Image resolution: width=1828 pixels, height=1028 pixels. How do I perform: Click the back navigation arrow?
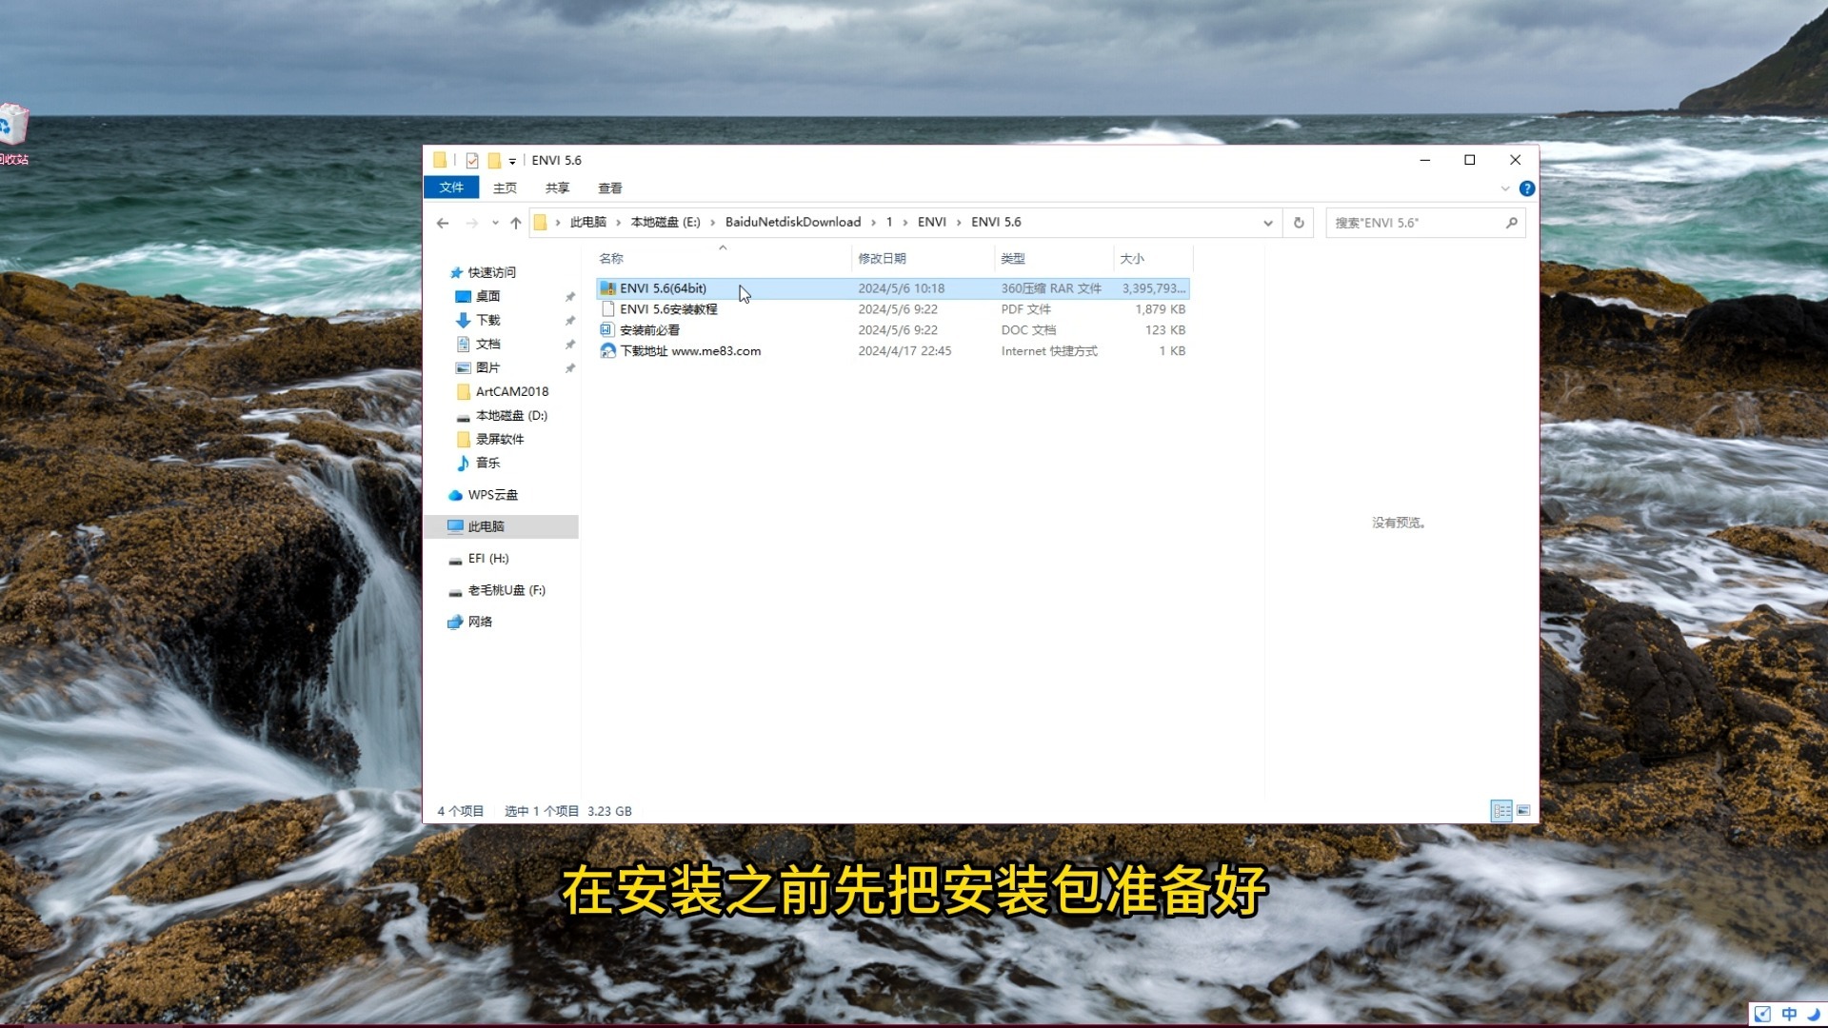pyautogui.click(x=443, y=223)
